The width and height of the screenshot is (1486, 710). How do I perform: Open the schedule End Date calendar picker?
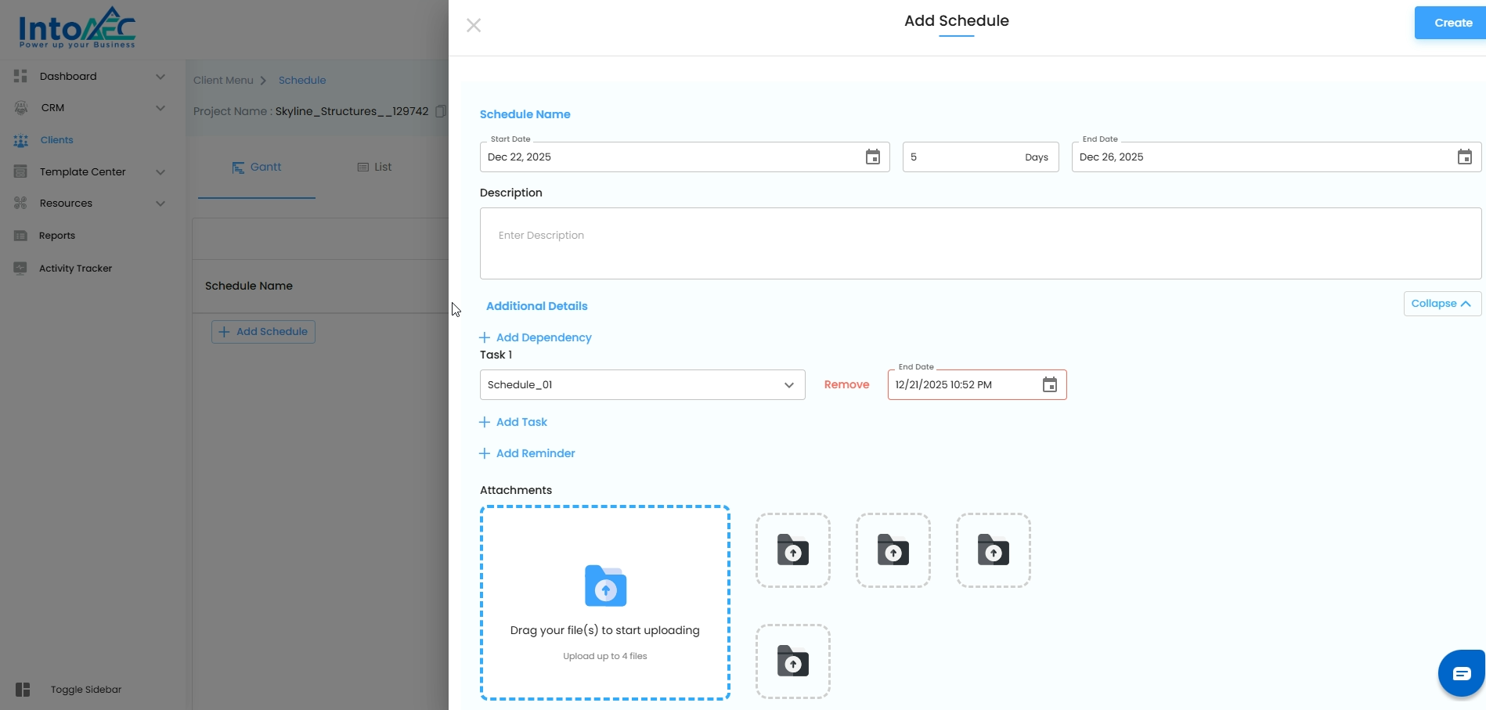(x=1464, y=157)
